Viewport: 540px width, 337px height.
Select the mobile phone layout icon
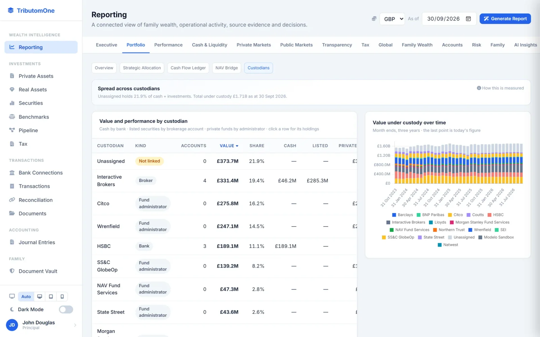(62, 297)
